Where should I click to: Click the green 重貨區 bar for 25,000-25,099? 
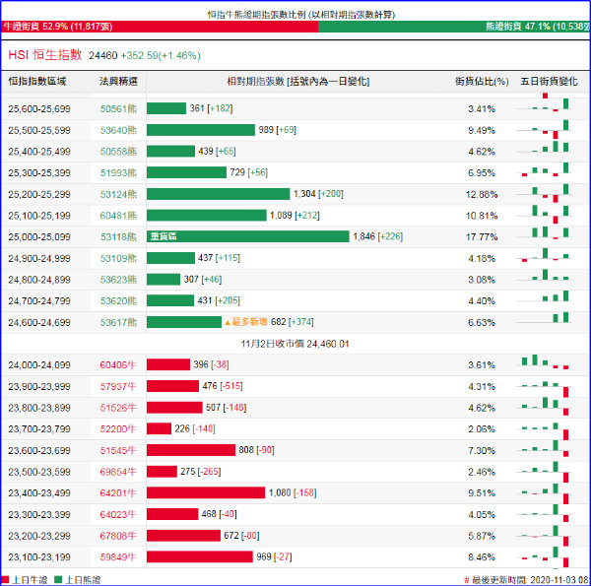click(247, 236)
